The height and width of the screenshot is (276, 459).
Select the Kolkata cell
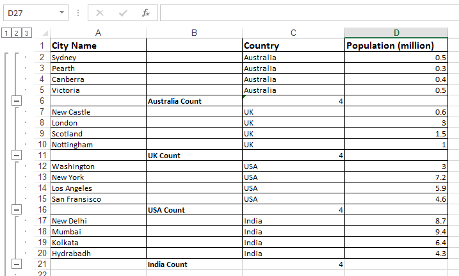[99, 242]
